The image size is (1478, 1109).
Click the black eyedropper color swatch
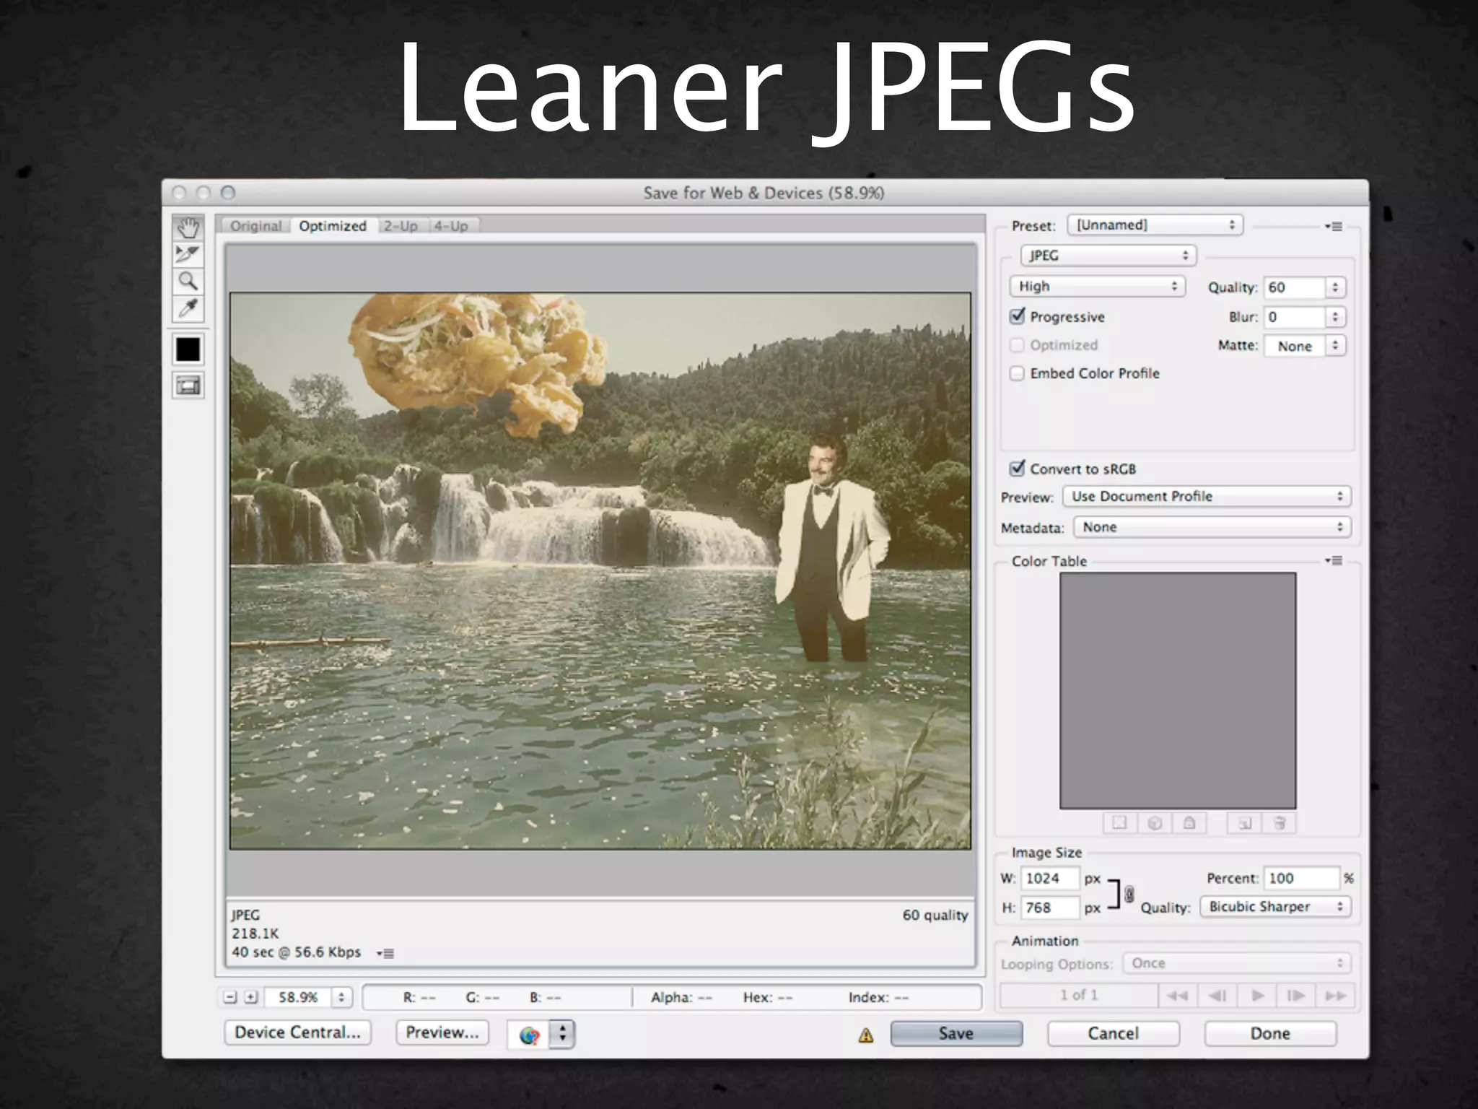click(x=188, y=350)
